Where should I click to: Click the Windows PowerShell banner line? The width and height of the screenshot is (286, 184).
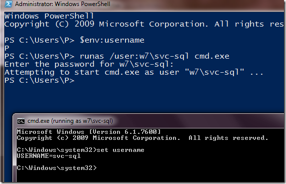coord(49,16)
